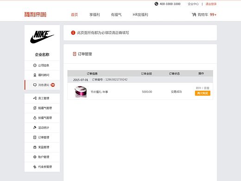
Task: Click order number 12863821739242
Action: 116,79
